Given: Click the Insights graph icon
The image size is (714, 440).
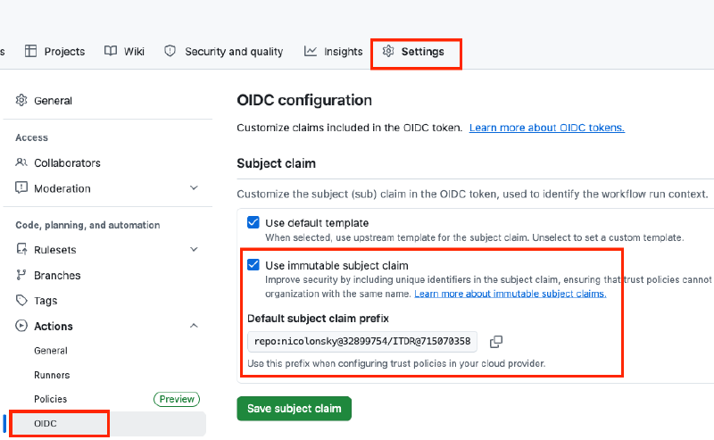Looking at the screenshot, I should pos(311,51).
